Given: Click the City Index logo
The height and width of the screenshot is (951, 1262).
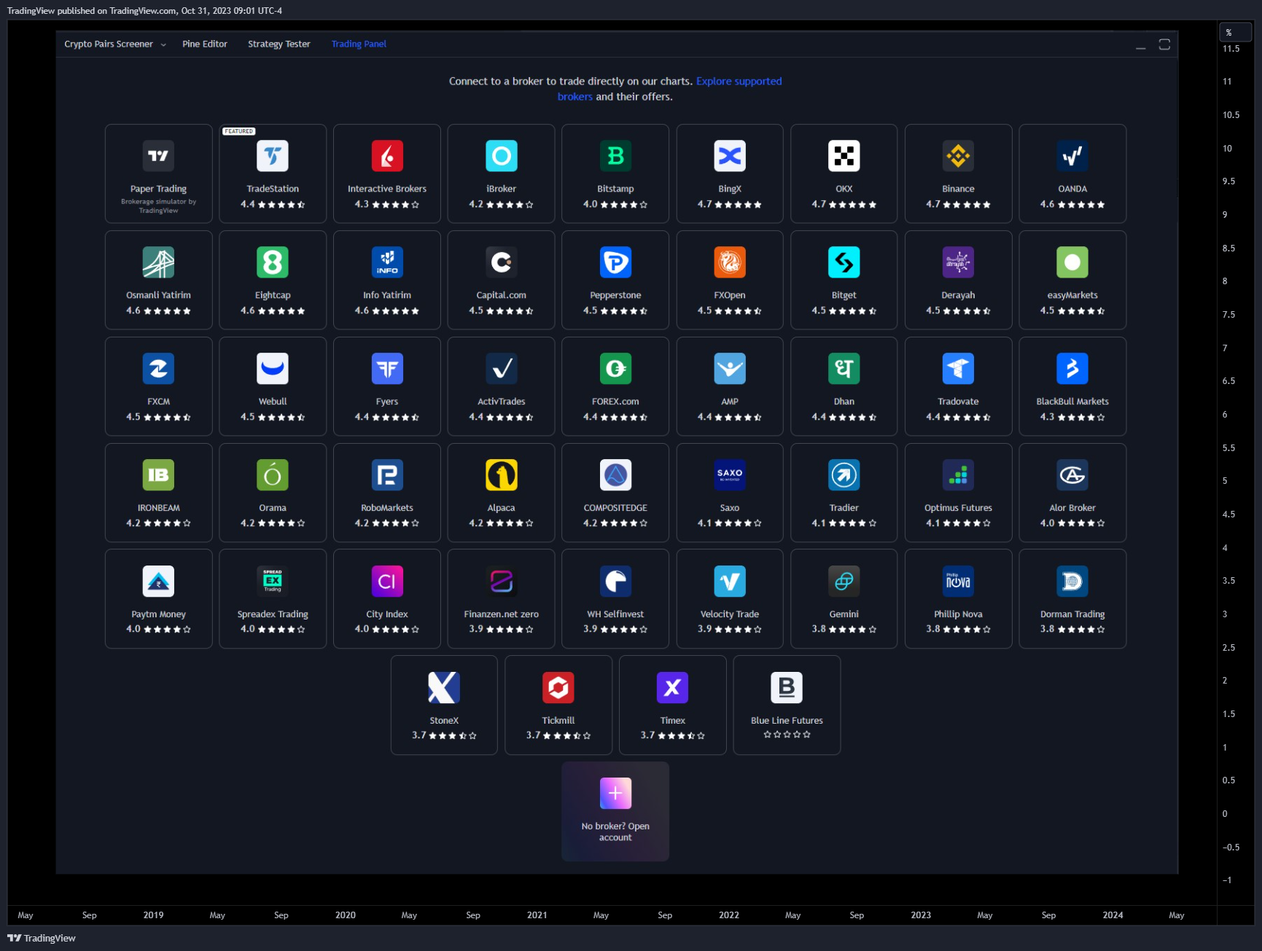Looking at the screenshot, I should 387,582.
